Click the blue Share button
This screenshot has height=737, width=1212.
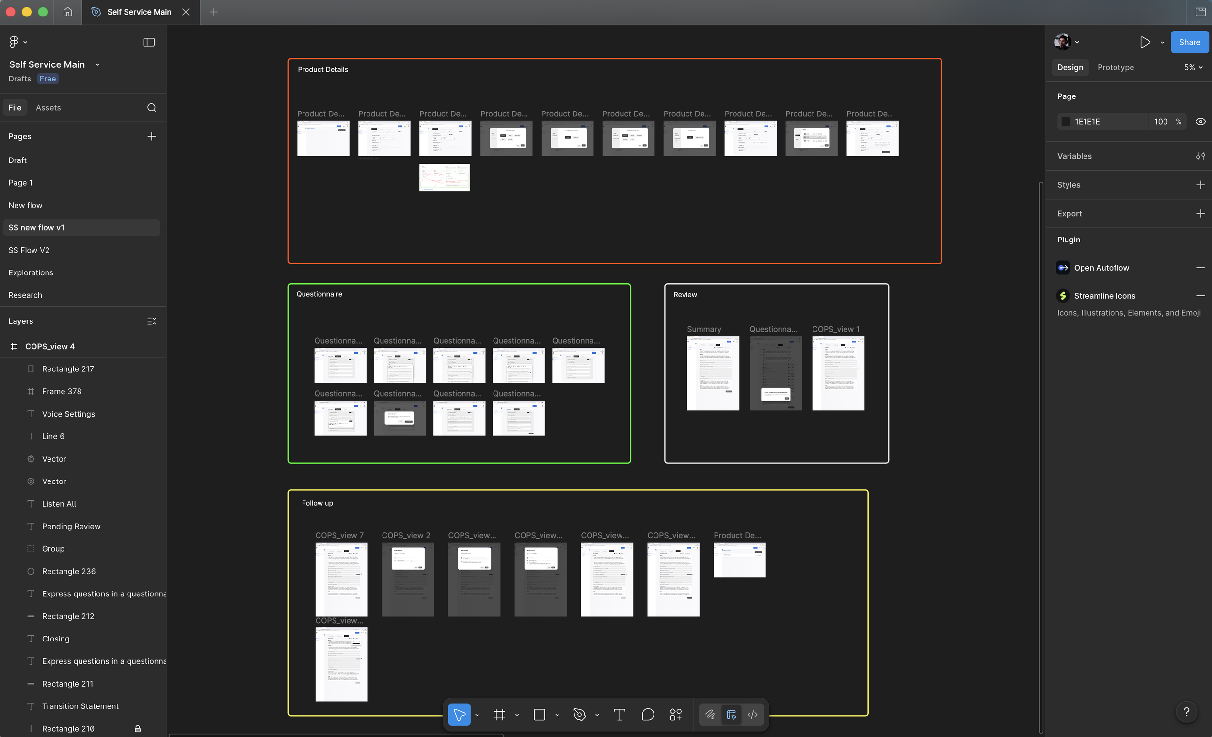1189,42
